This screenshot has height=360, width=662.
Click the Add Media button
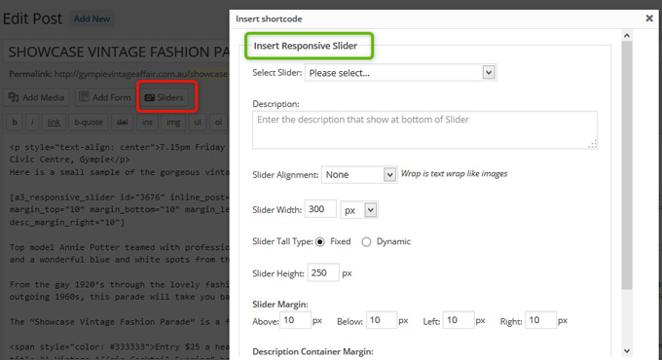click(x=36, y=97)
